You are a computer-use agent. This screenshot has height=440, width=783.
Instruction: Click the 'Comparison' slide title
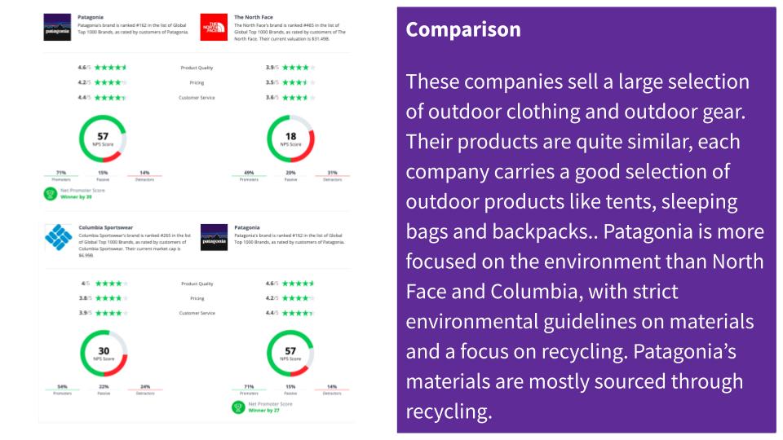pyautogui.click(x=463, y=30)
